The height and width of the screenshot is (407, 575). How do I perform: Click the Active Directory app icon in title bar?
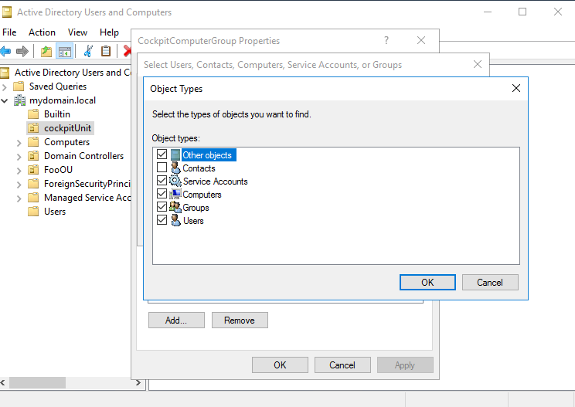point(7,12)
